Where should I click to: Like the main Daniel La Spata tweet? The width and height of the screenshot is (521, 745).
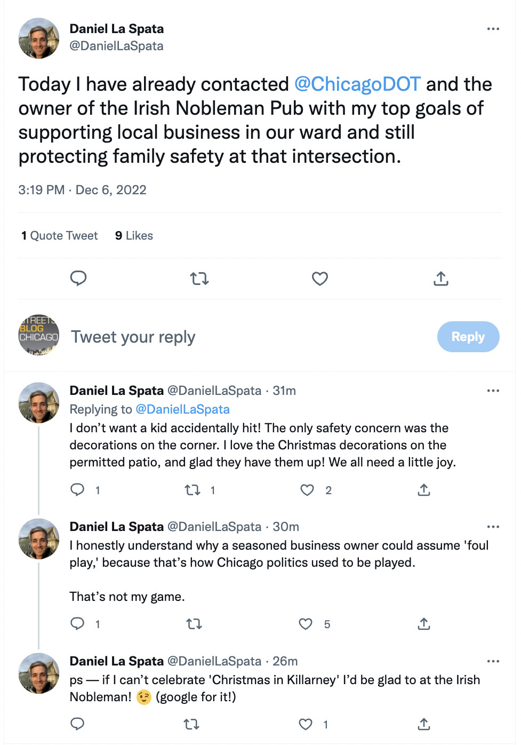[320, 278]
